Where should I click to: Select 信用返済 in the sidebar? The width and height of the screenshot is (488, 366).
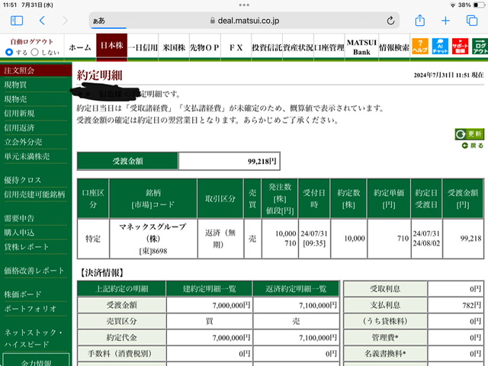coord(19,127)
